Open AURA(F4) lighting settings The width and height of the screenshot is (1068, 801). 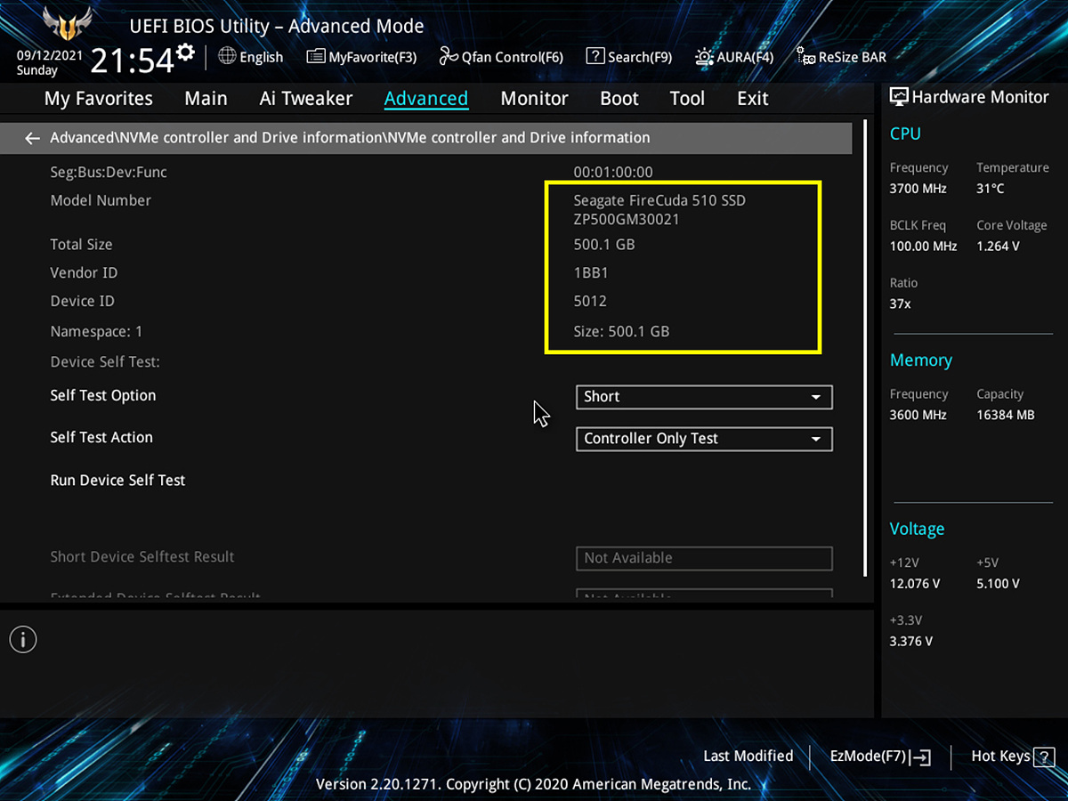click(734, 57)
